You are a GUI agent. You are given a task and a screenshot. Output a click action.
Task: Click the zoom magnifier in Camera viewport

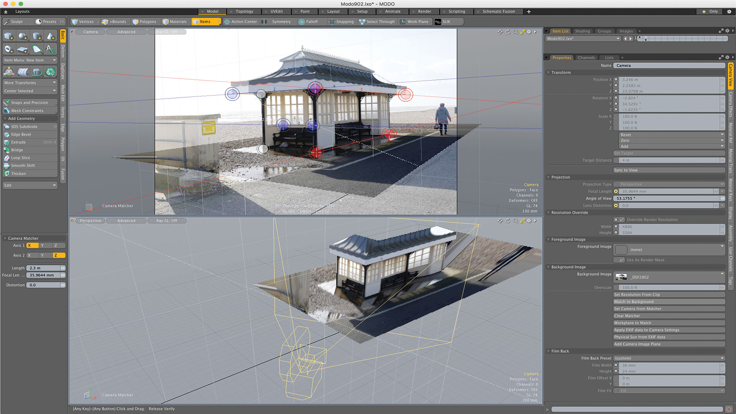tap(515, 32)
